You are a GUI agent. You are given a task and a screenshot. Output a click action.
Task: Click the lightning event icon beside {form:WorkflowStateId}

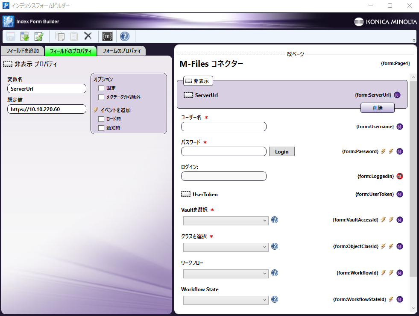pyautogui.click(x=391, y=299)
